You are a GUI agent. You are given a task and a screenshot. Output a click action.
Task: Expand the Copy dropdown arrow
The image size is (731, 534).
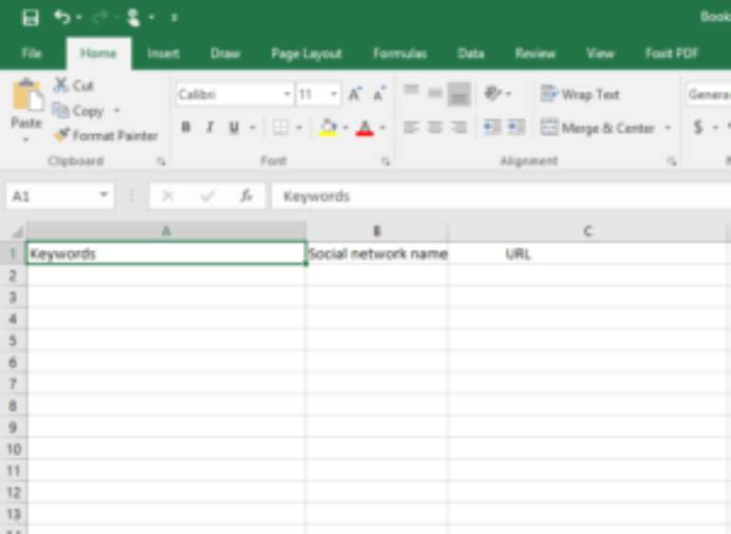117,110
